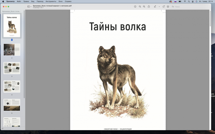Viewport: 215px width, 134px height.
Task: Open Control Center in menu bar
Action: [193, 1]
